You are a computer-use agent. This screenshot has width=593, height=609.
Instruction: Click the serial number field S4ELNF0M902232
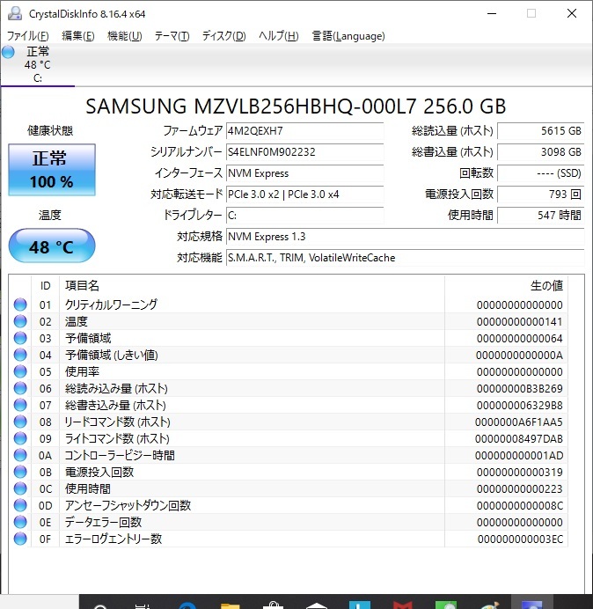click(304, 152)
